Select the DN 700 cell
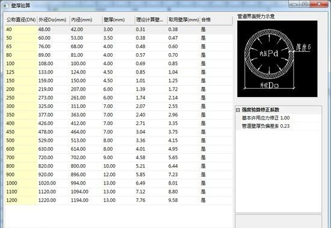 (21, 157)
